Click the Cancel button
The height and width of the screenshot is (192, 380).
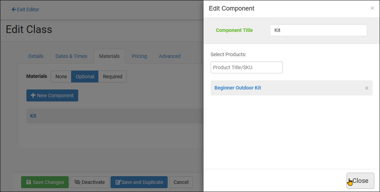point(181,182)
